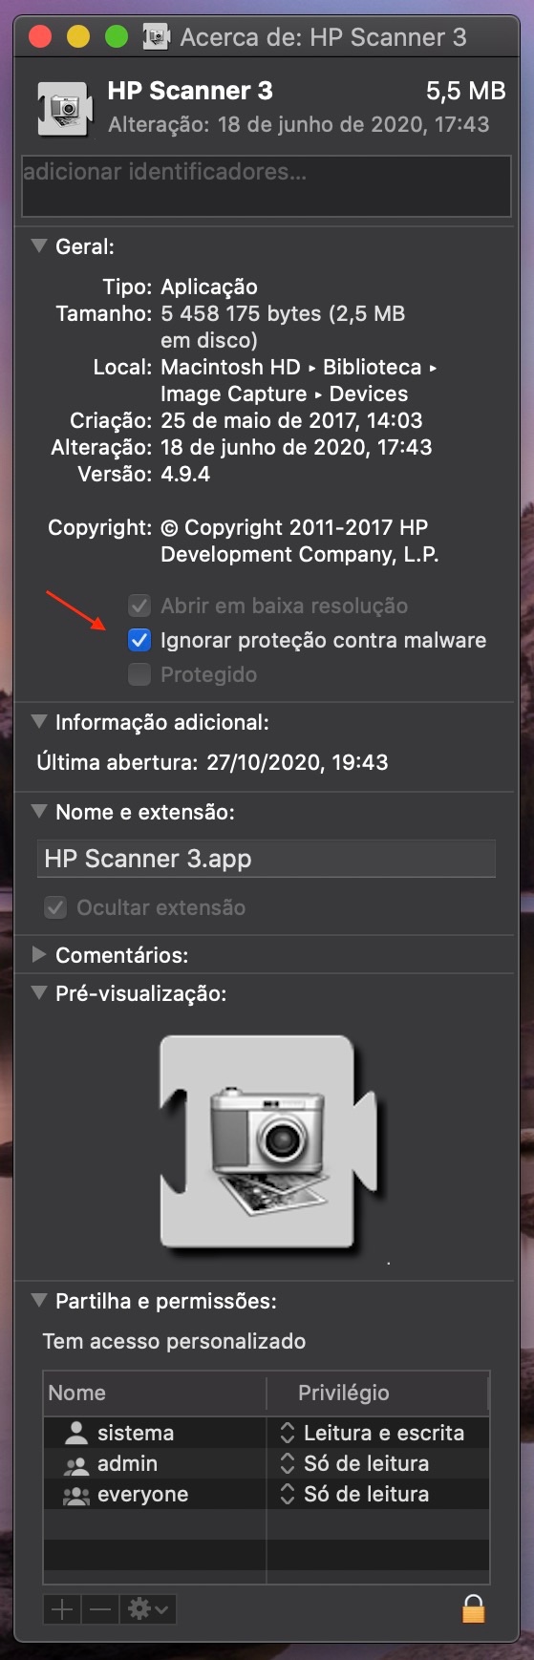This screenshot has height=1660, width=534.
Task: Open the gear action menu
Action: coord(148,1609)
